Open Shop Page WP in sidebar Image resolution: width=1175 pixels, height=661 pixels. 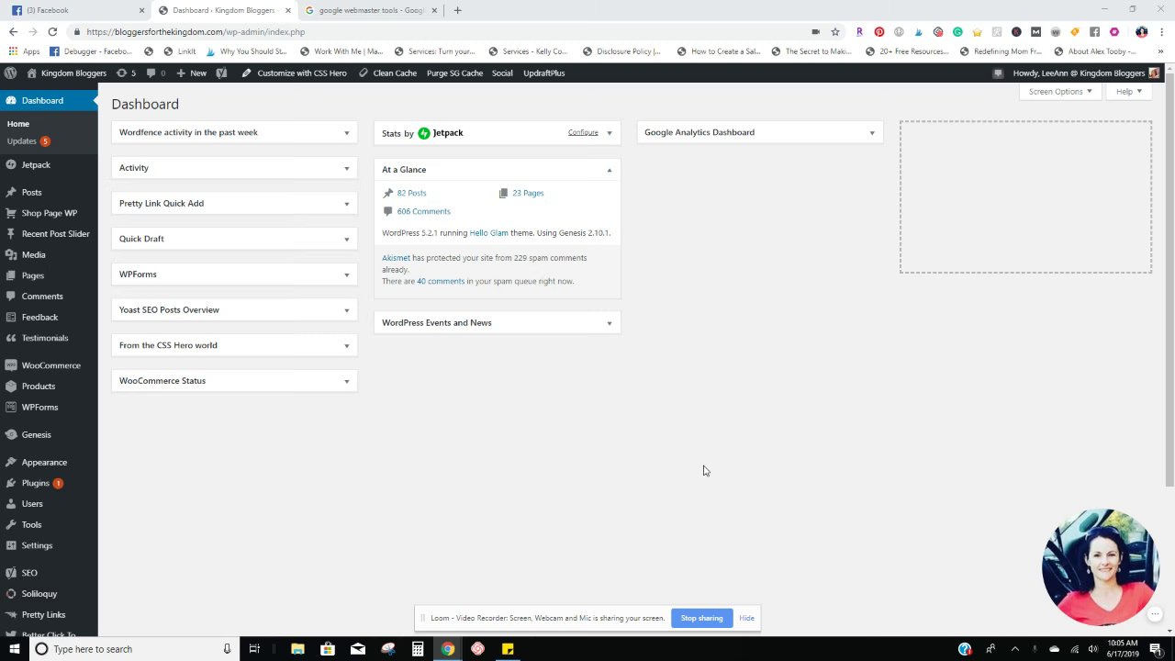point(49,213)
